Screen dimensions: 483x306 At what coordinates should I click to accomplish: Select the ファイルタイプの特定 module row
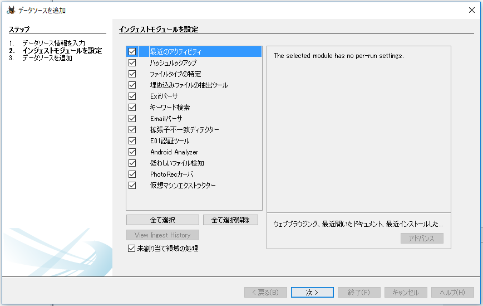175,74
